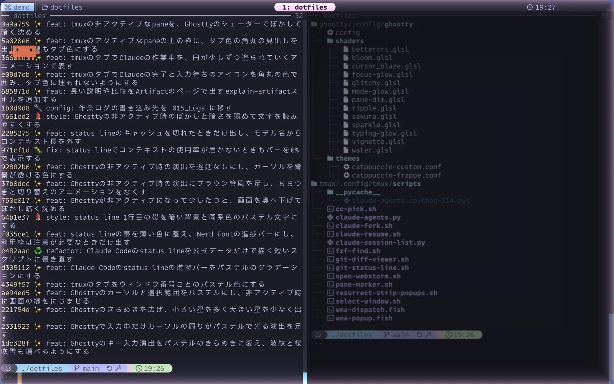Open catppuccin-frappe.conf file
Viewport: 614px width, 384px height.
click(x=392, y=175)
